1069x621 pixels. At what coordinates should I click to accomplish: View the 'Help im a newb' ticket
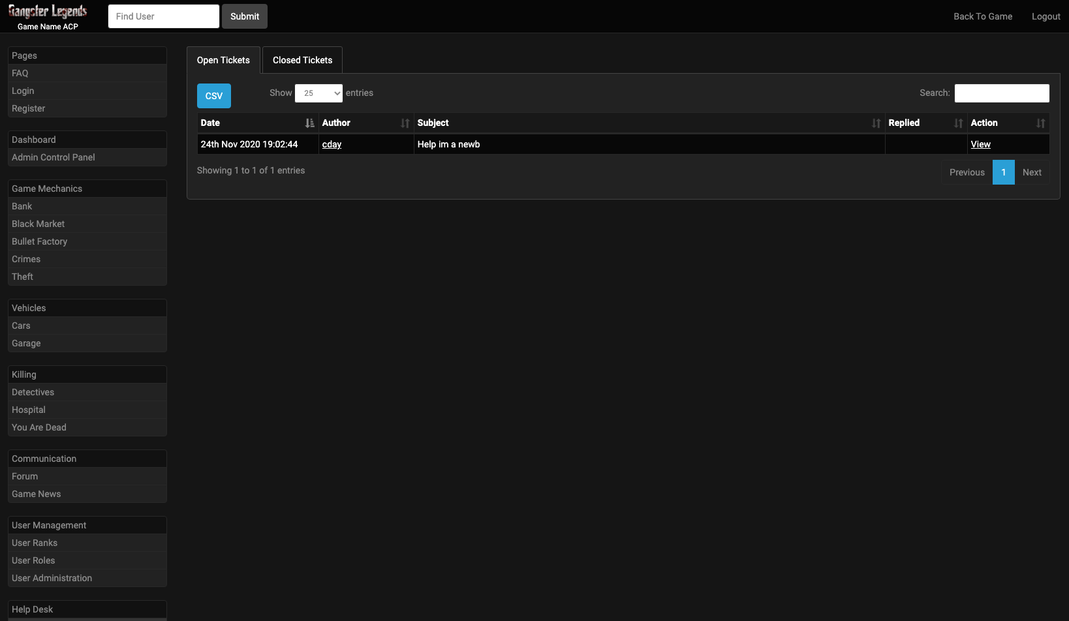pyautogui.click(x=980, y=144)
